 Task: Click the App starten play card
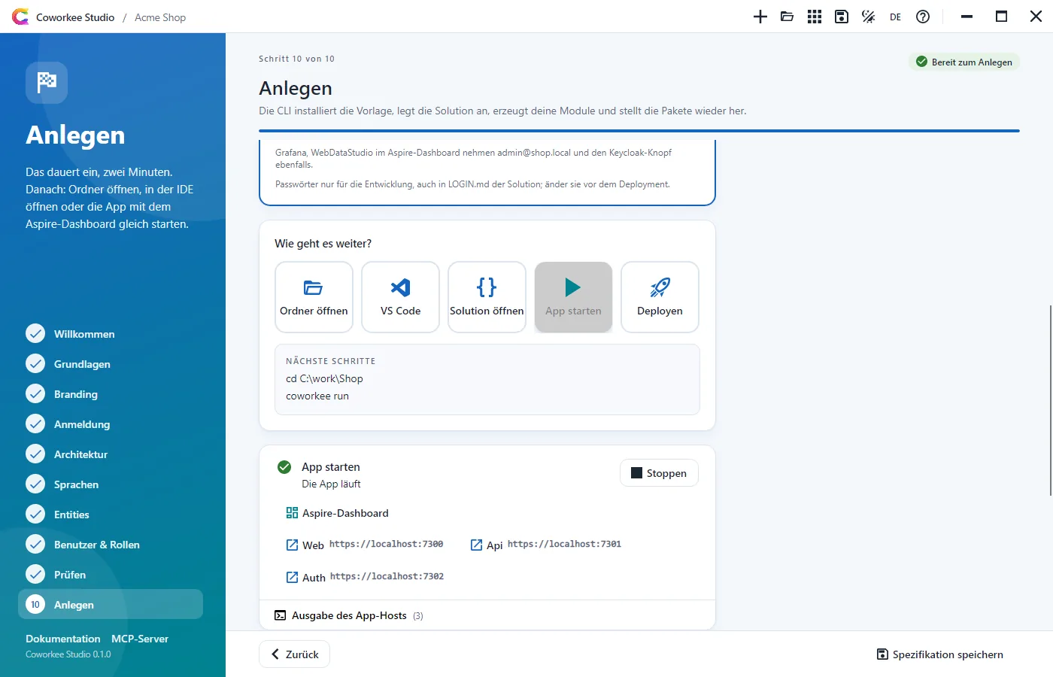[x=573, y=297]
